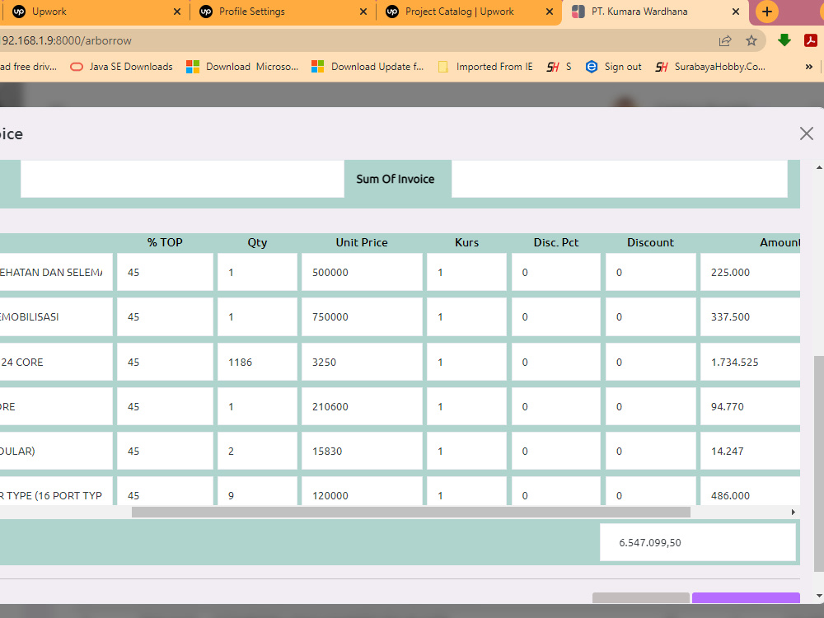Close the Upwork tab

coord(177,12)
